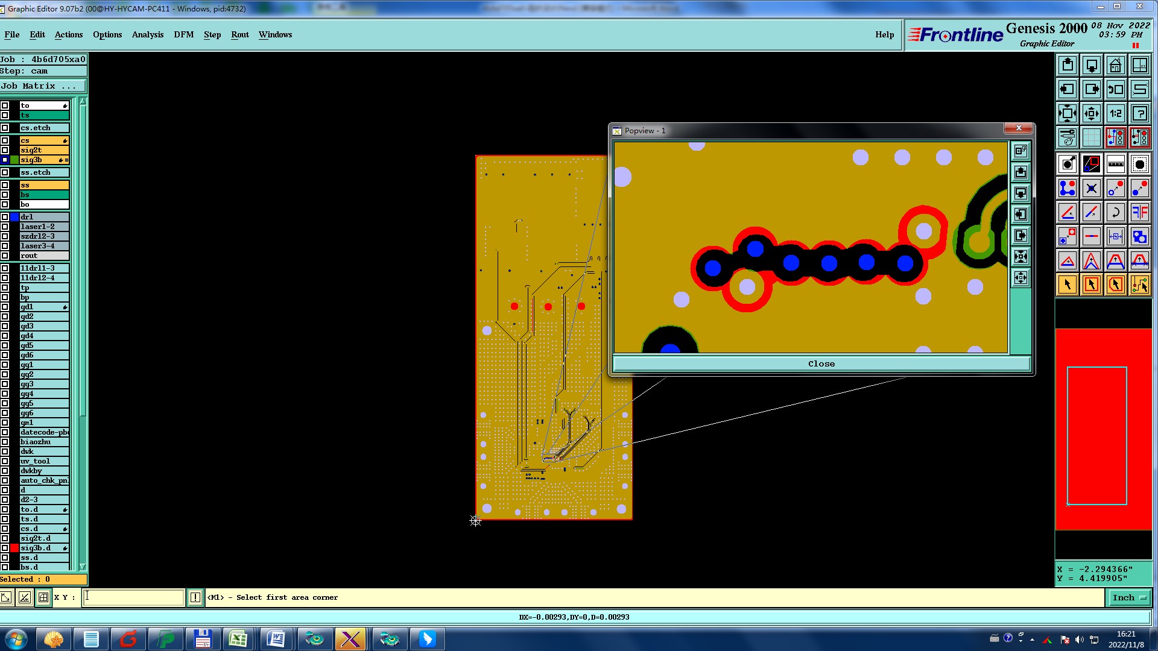Select the net selection arrow tool
Viewport: 1158px width, 651px height.
click(x=1139, y=285)
